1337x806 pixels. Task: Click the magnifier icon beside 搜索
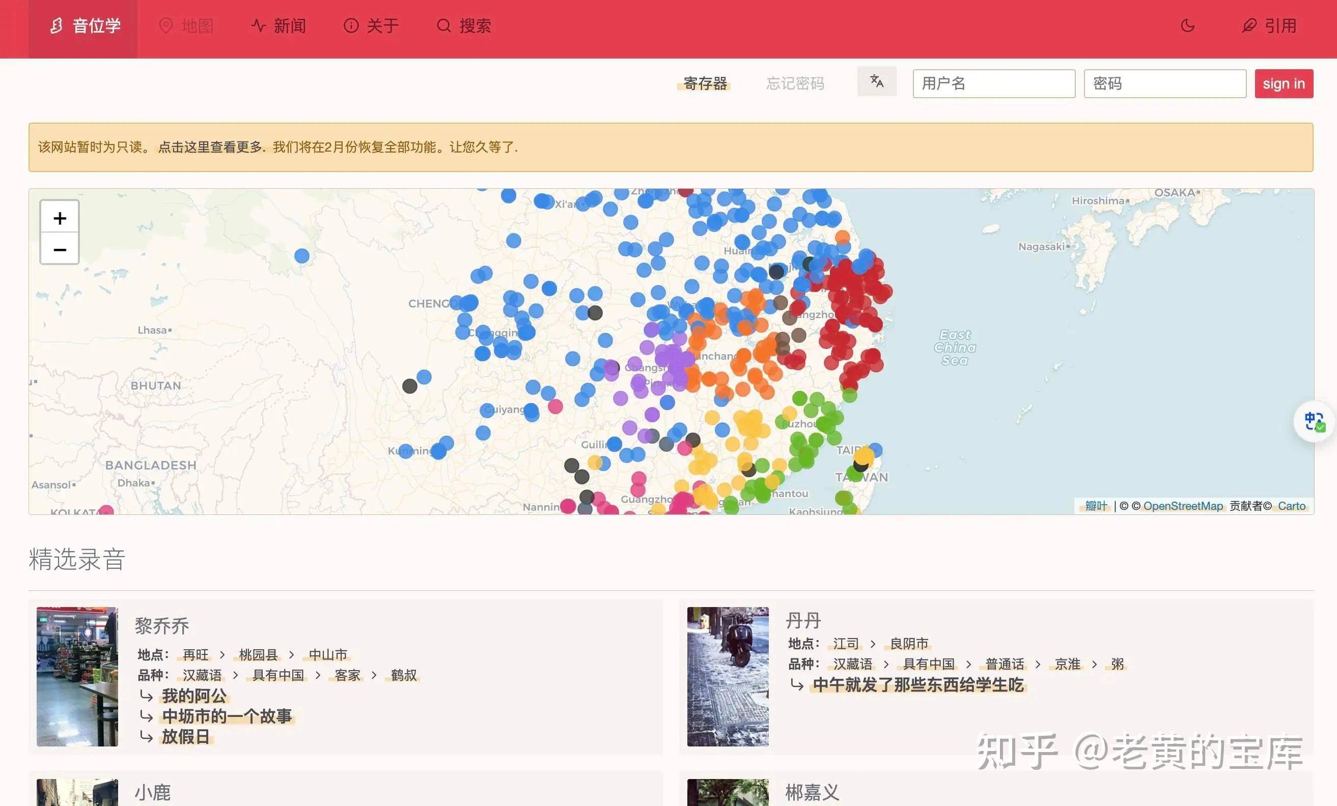coord(444,25)
